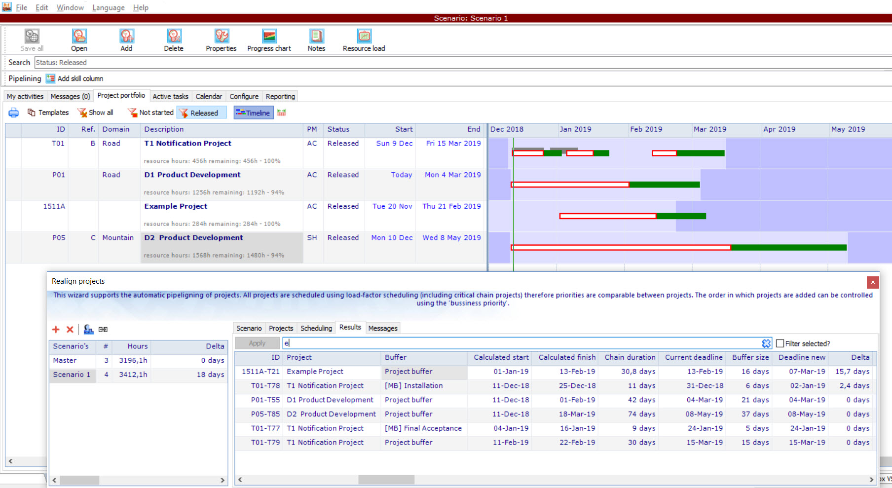Click the Apply button
The height and width of the screenshot is (488, 892).
[257, 343]
